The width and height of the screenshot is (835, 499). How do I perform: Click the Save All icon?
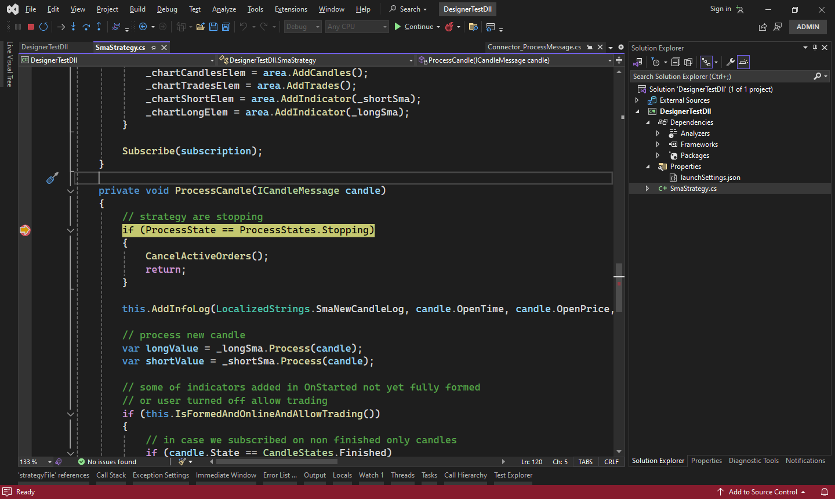pyautogui.click(x=226, y=27)
